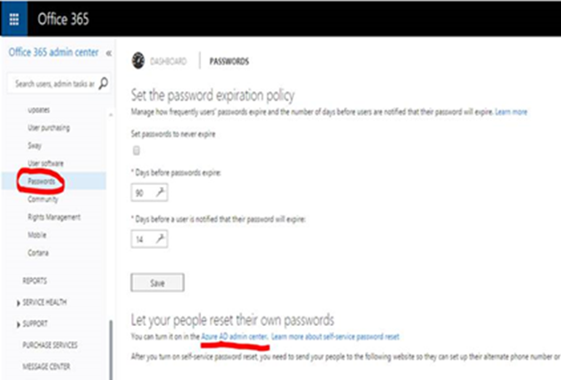Open the Message Center
561x380 pixels.
coord(46,367)
